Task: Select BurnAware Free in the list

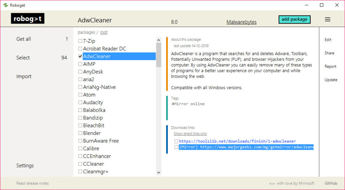Action: (x=101, y=141)
